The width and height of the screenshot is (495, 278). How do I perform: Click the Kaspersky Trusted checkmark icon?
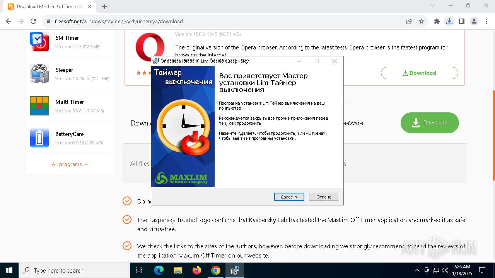pyautogui.click(x=127, y=220)
